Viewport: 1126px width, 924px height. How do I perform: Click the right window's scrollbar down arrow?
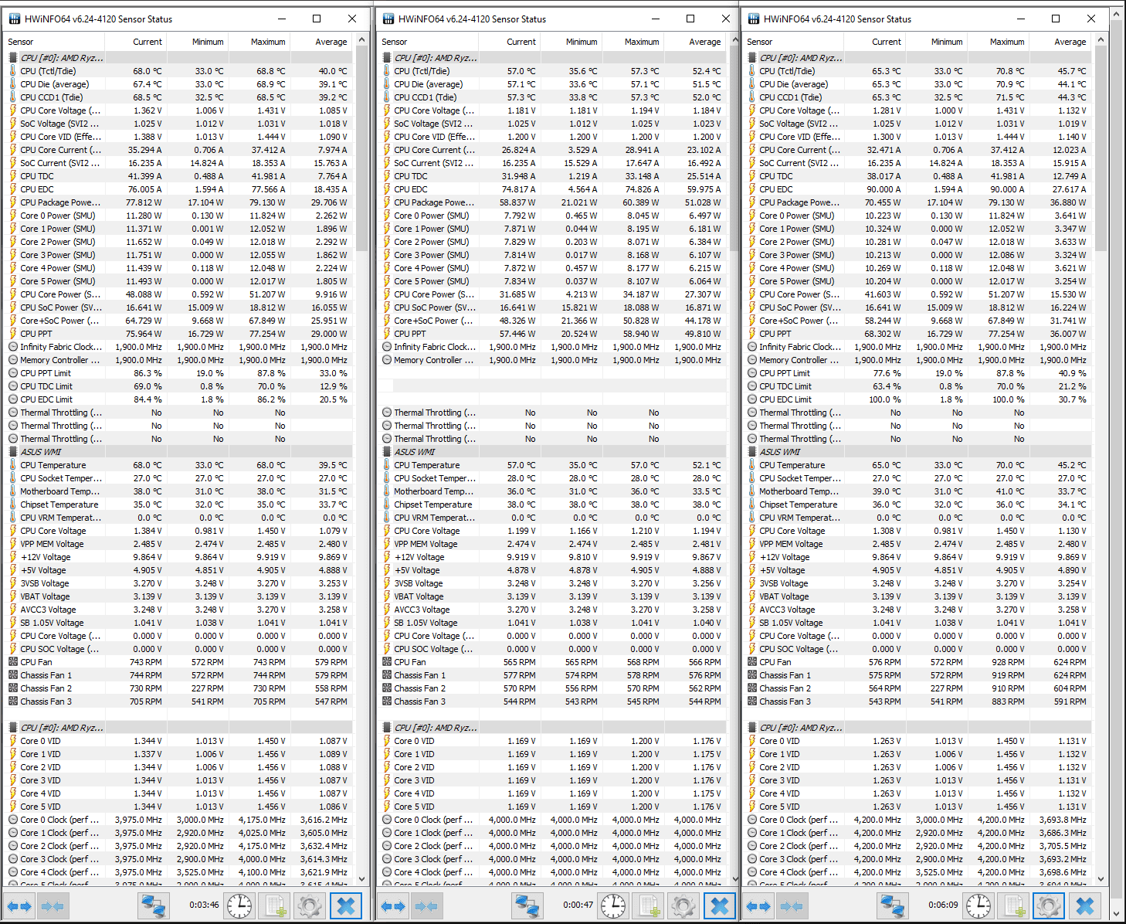pos(1100,879)
